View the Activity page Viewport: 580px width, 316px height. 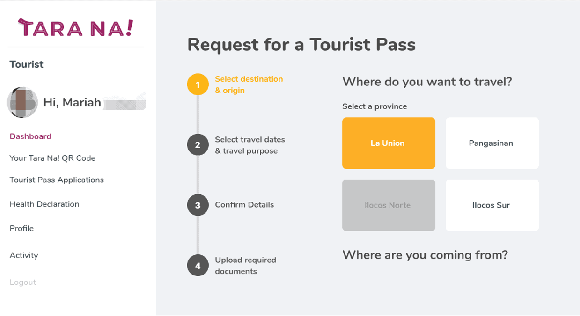[24, 255]
